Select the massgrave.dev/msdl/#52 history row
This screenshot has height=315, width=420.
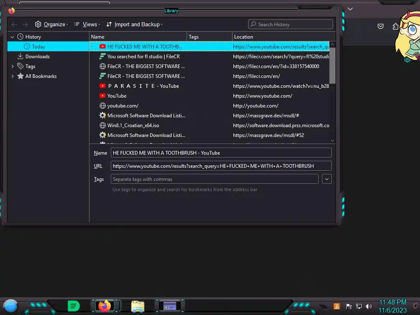(209, 135)
